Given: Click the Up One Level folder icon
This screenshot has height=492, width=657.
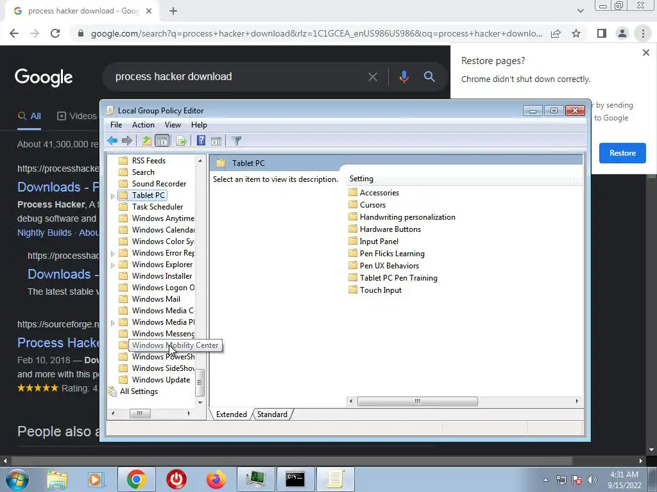Looking at the screenshot, I should 147,140.
